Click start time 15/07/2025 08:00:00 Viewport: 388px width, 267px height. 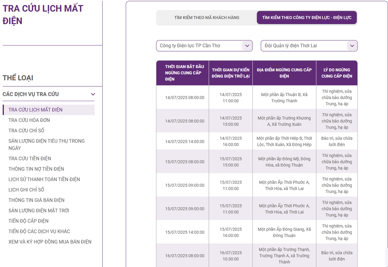tap(185, 162)
